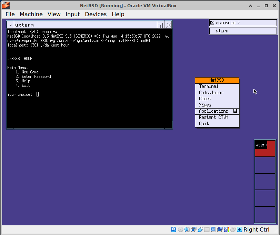Viewport: 280px width, 235px height.
Task: Click the uxterm titlebar menu corner icon
Action: tap(10, 25)
